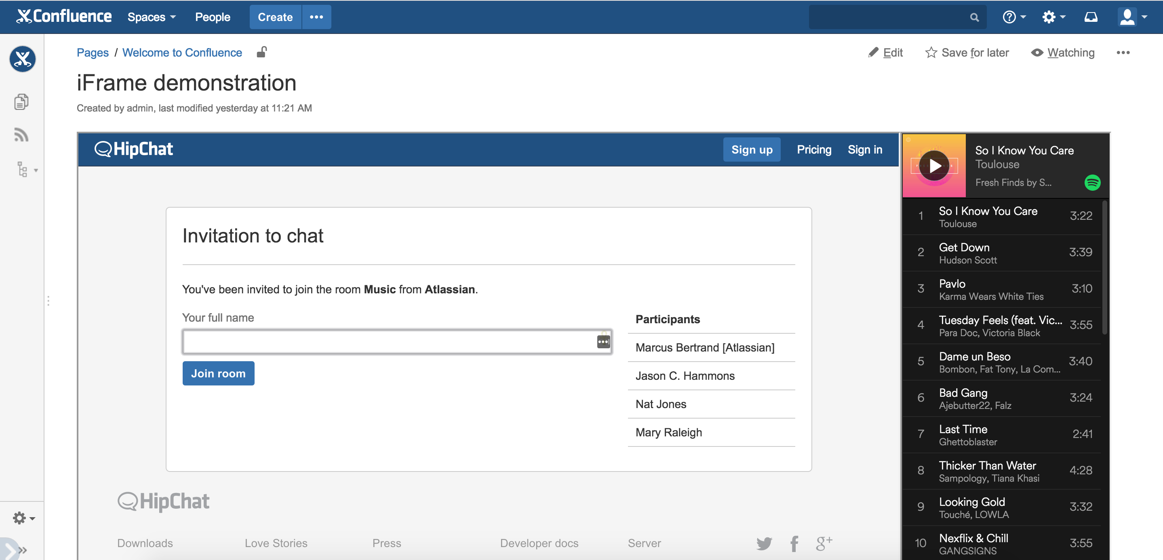This screenshot has height=560, width=1163.
Task: Play the Spotify playlist
Action: tap(934, 166)
